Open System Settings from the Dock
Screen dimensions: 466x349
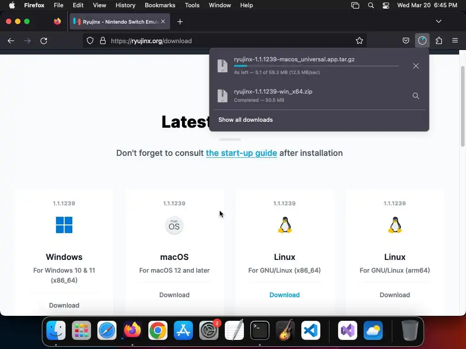pyautogui.click(x=208, y=330)
